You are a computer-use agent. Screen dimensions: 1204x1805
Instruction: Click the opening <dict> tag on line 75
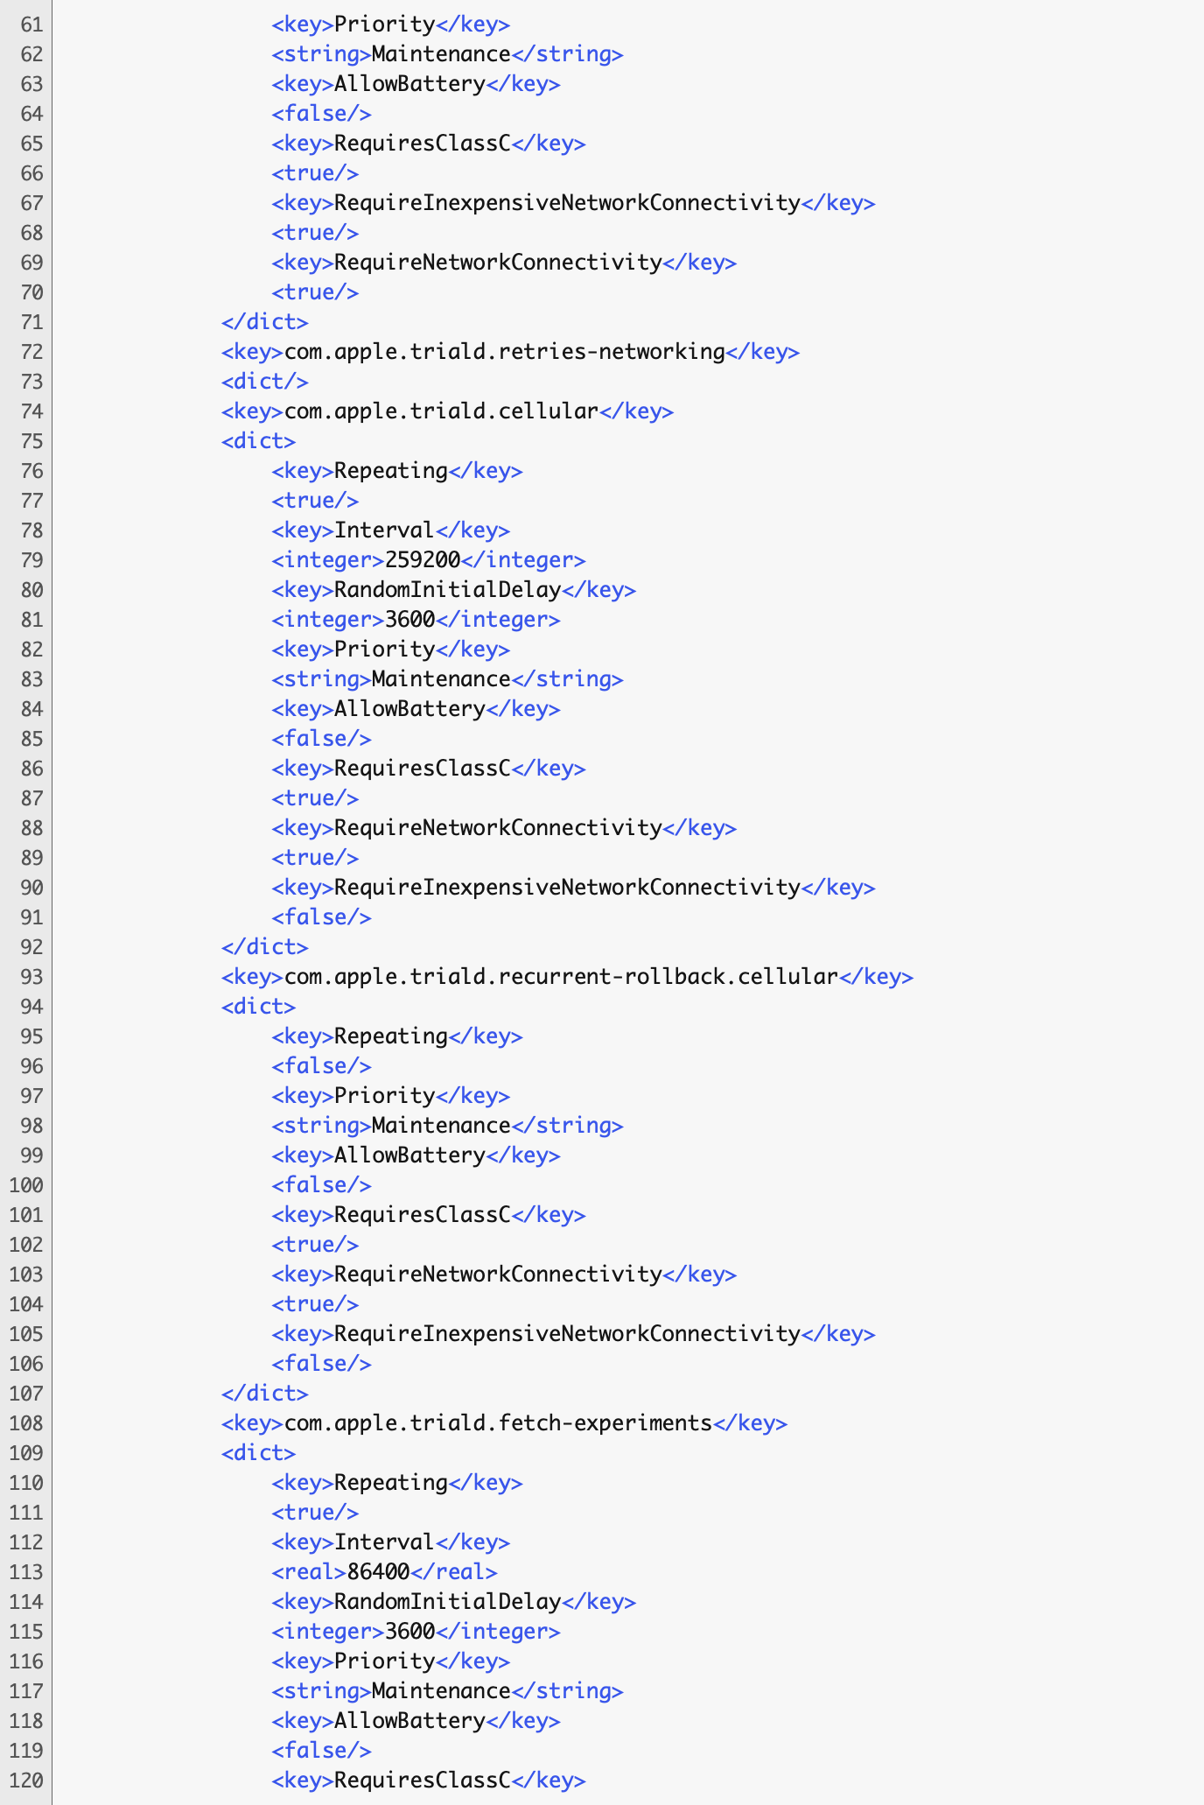pos(259,441)
